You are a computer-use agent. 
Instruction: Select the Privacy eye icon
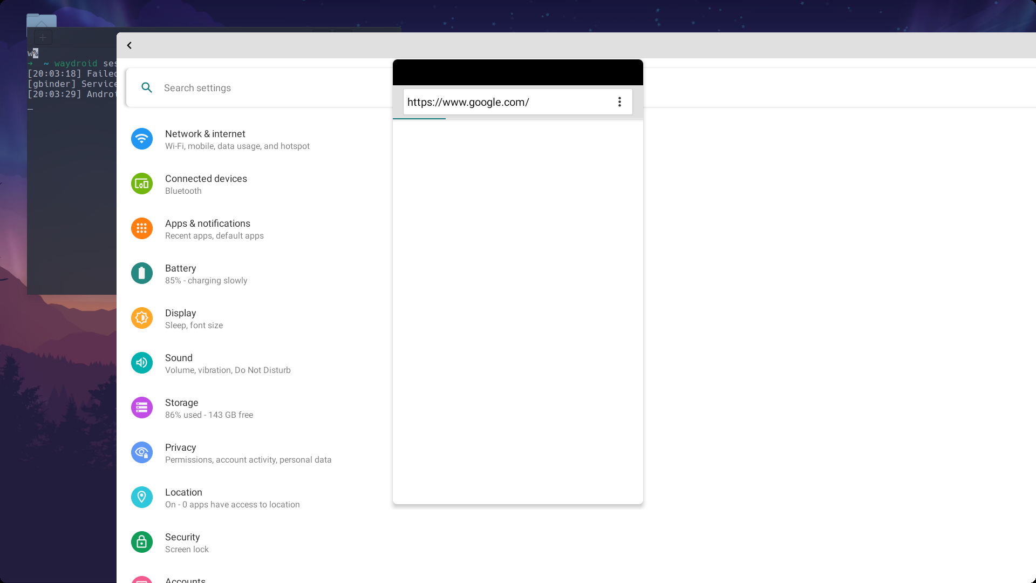point(141,452)
